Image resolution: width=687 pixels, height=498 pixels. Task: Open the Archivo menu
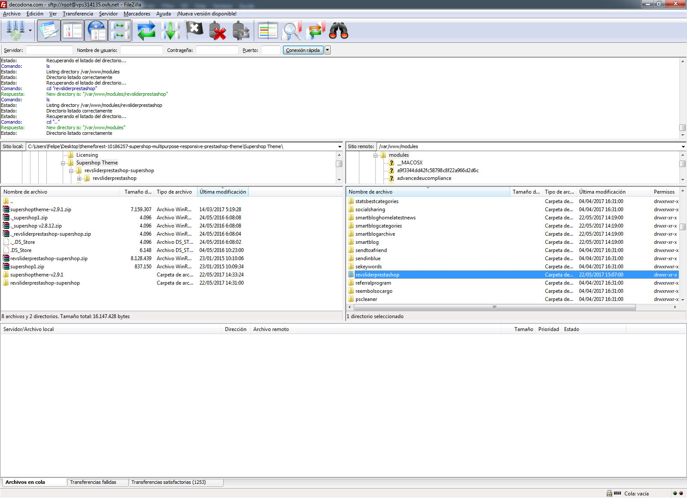[12, 14]
